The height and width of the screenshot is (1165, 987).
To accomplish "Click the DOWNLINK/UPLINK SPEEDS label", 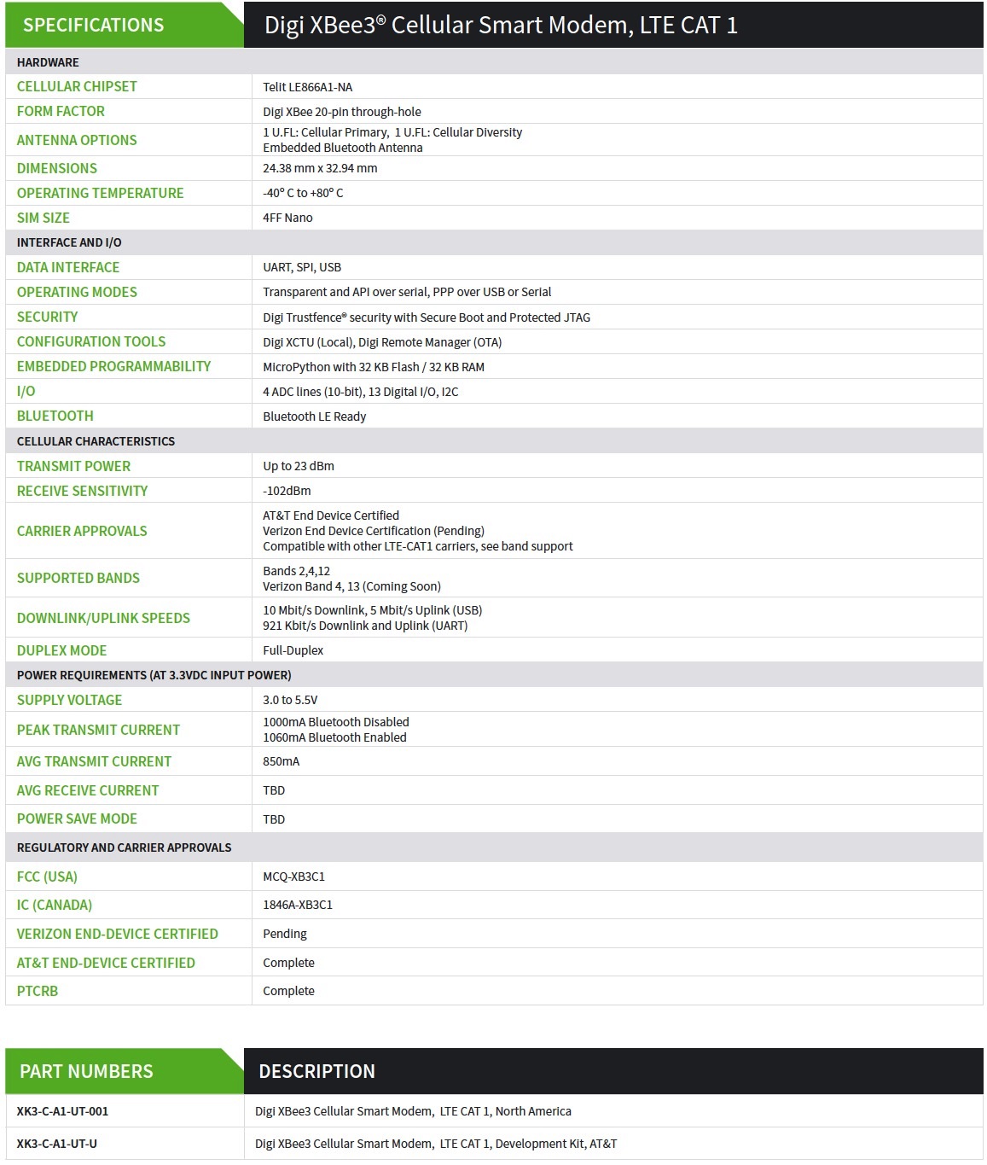I will point(103,618).
